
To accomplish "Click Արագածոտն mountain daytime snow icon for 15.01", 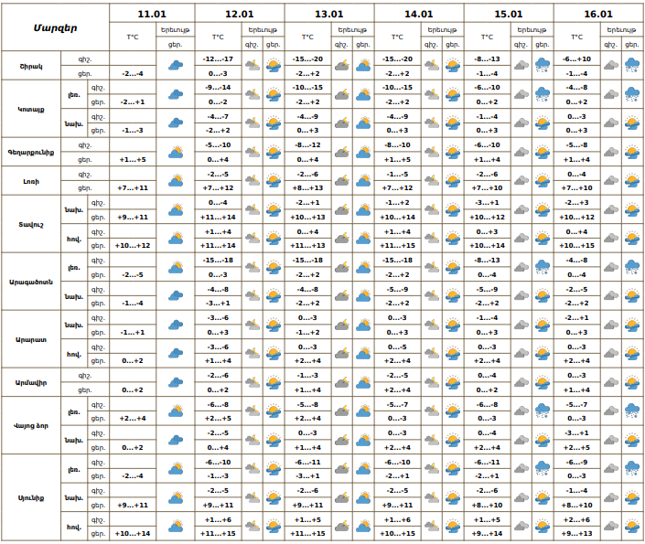I will coord(543,267).
